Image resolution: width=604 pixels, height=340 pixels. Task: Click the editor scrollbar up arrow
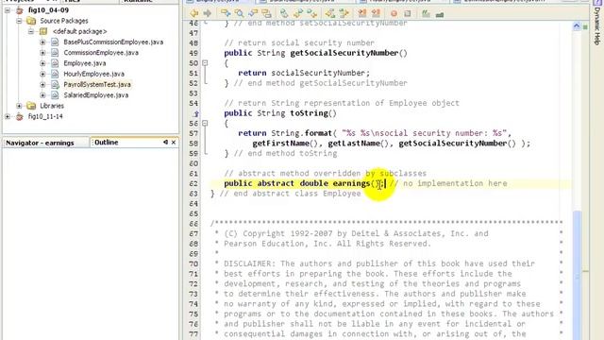[577, 26]
